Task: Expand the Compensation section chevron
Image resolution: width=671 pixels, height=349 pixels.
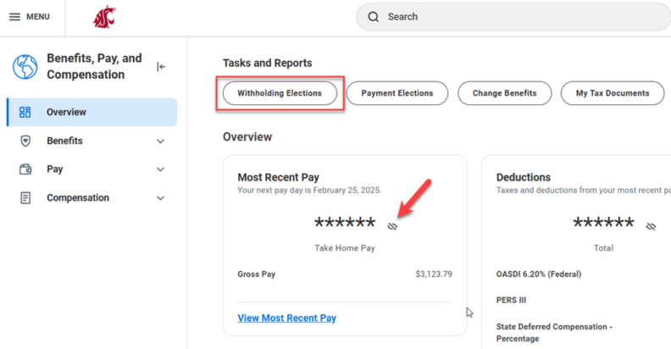Action: 161,198
